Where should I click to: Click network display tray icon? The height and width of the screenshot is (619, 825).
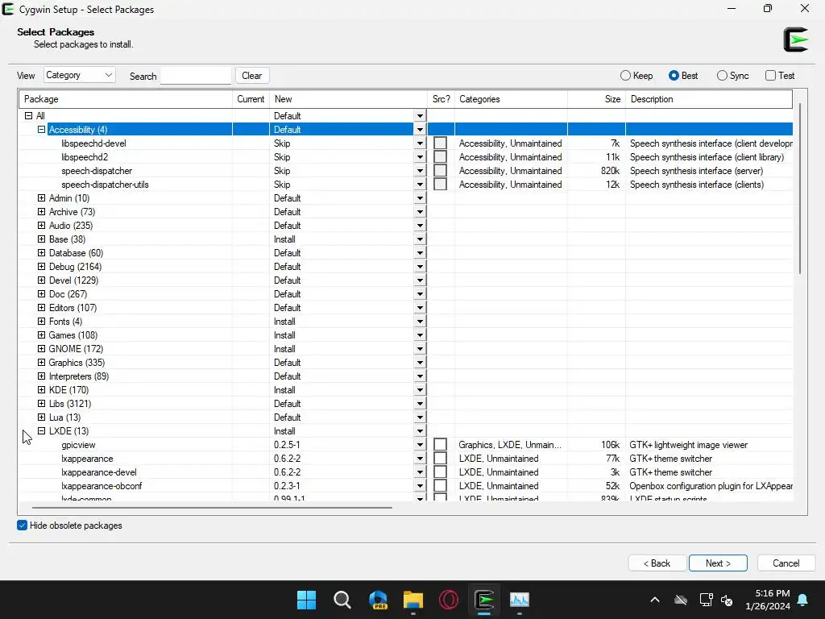pyautogui.click(x=706, y=600)
